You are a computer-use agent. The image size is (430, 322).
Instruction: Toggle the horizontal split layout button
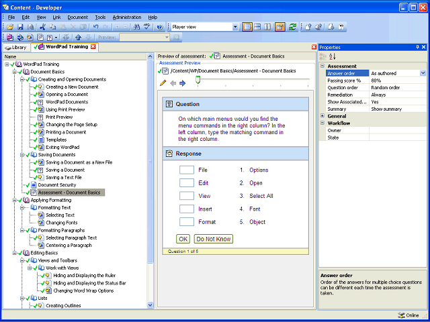tap(257, 27)
